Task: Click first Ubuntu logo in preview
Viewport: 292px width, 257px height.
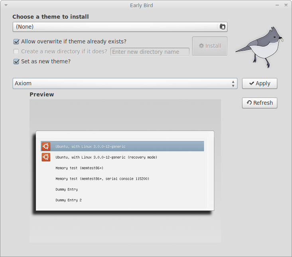Action: 46,146
